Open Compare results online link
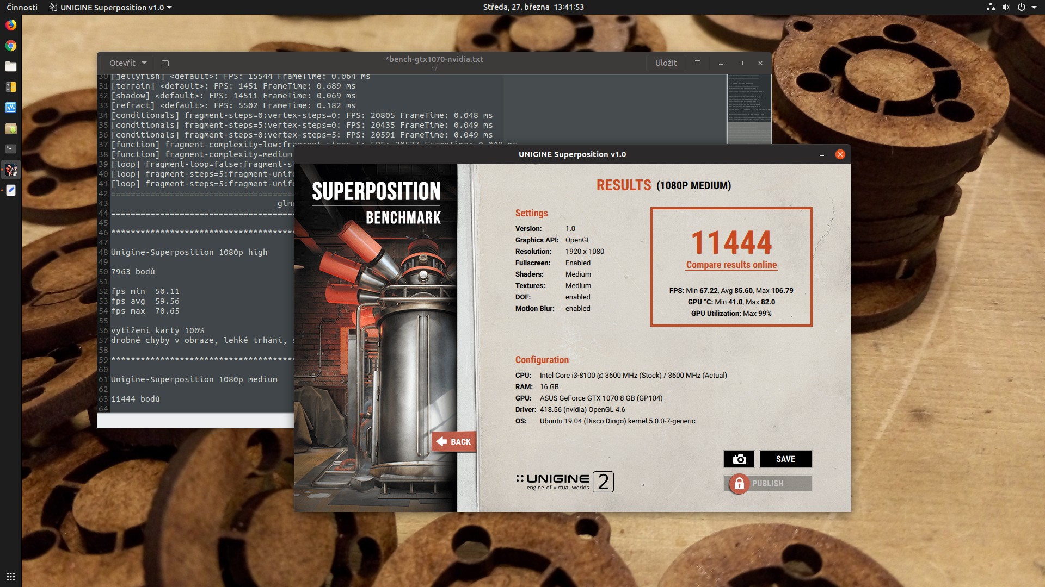This screenshot has width=1045, height=587. [x=731, y=265]
